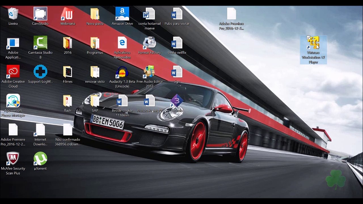
Task: Open Adobe Creative Cloud shortcut
Action: tap(13, 72)
